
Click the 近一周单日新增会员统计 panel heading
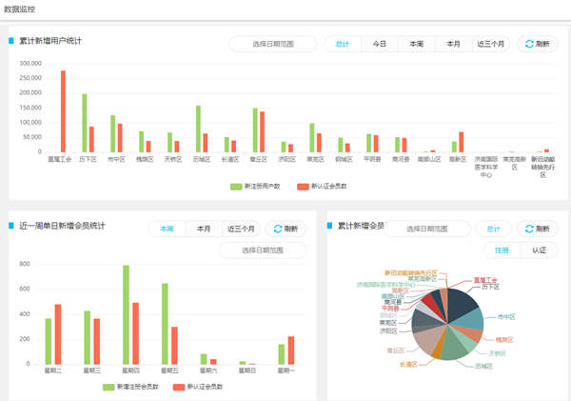62,226
